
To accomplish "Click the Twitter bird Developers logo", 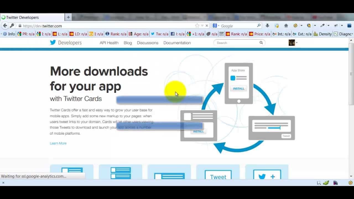I will (x=66, y=43).
